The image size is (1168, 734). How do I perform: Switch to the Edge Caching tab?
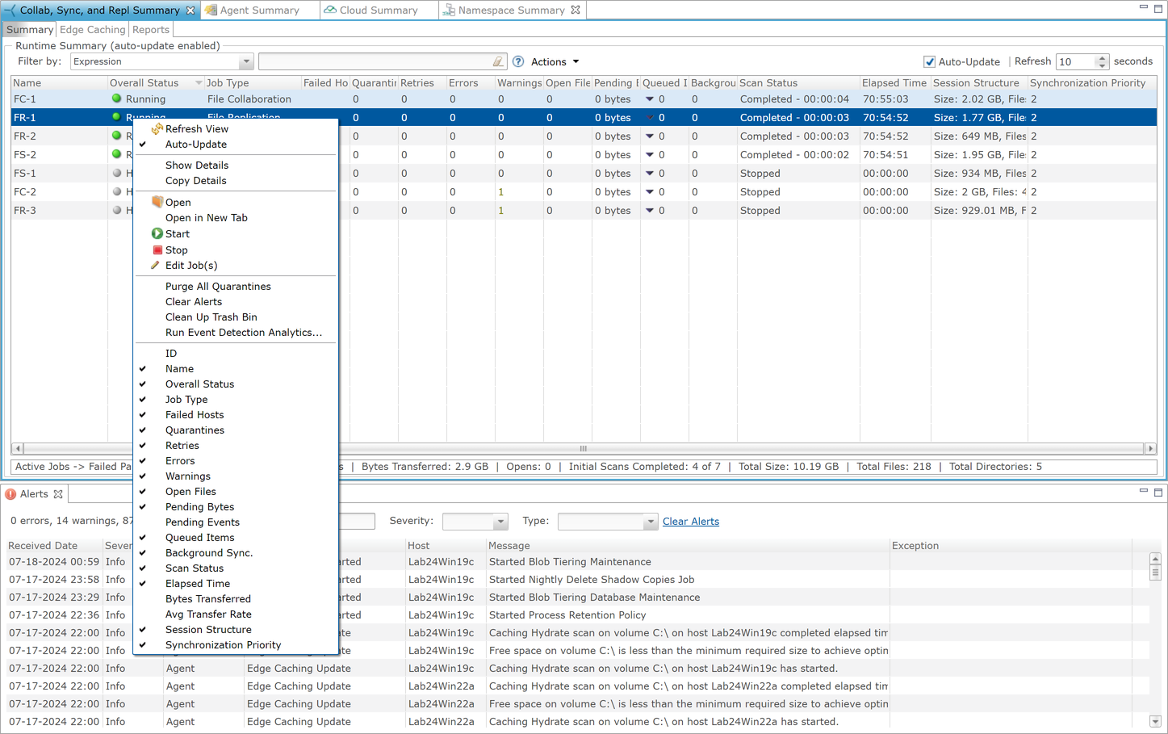pos(93,30)
